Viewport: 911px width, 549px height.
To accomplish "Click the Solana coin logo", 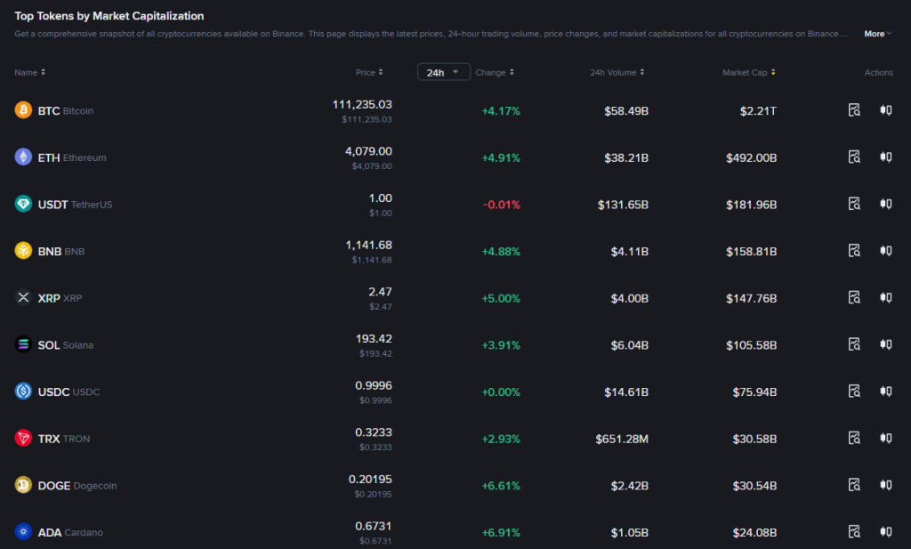I will [23, 344].
